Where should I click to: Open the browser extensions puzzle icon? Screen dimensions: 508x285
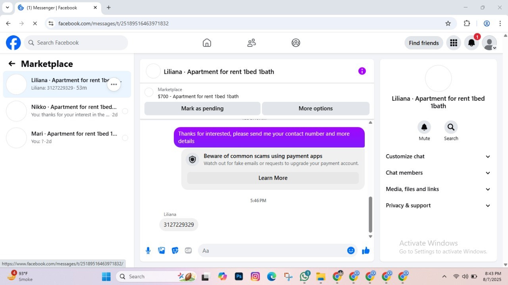[x=467, y=23]
